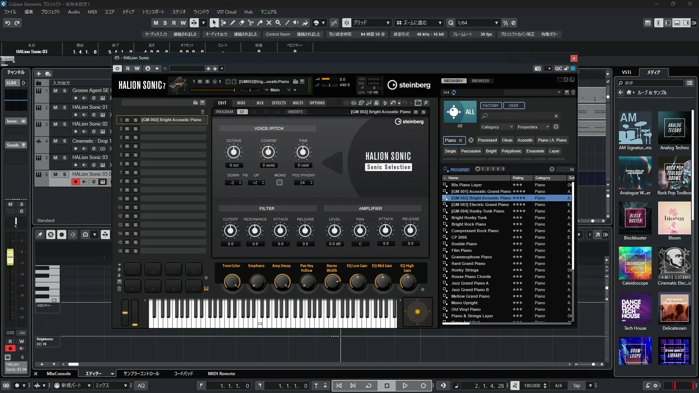
Task: Click the Tap tempo button
Action: [x=576, y=386]
